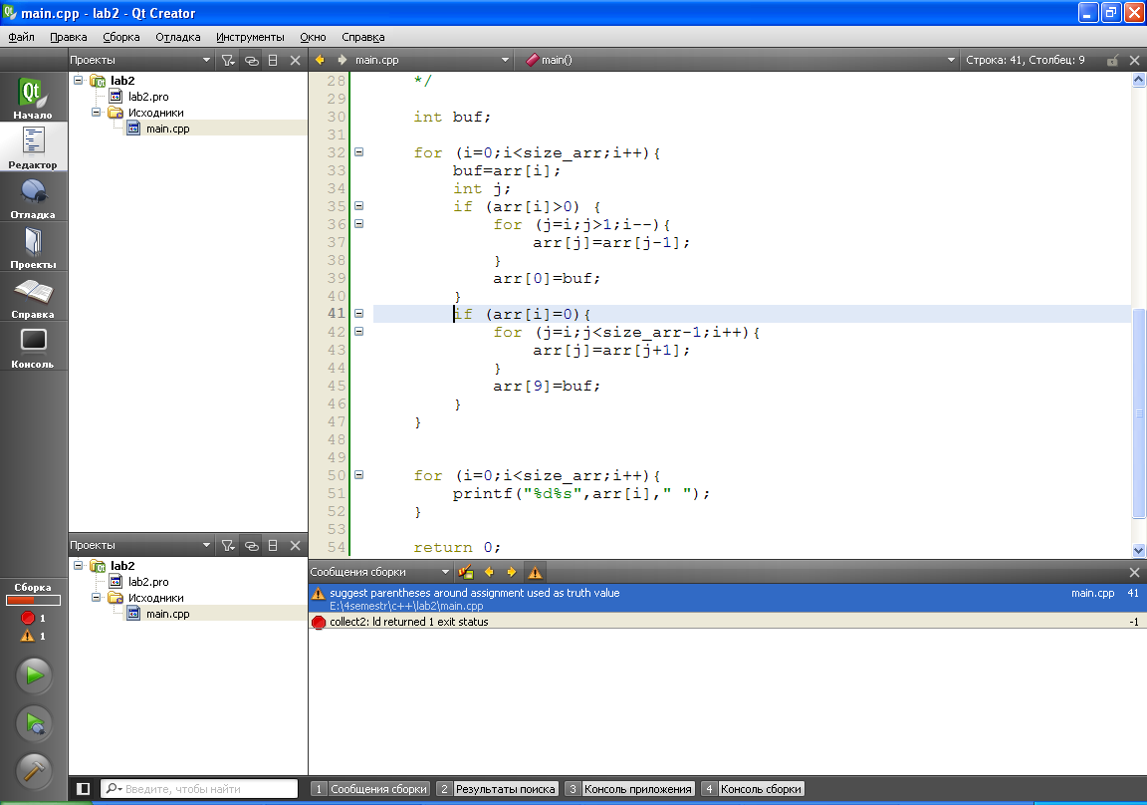Click the green Run button
Viewport: 1147px width, 805px height.
tap(34, 675)
